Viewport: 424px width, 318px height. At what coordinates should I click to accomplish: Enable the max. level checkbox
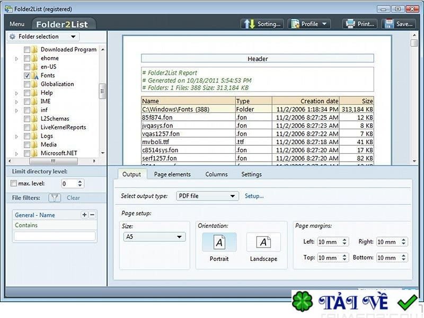coord(14,183)
